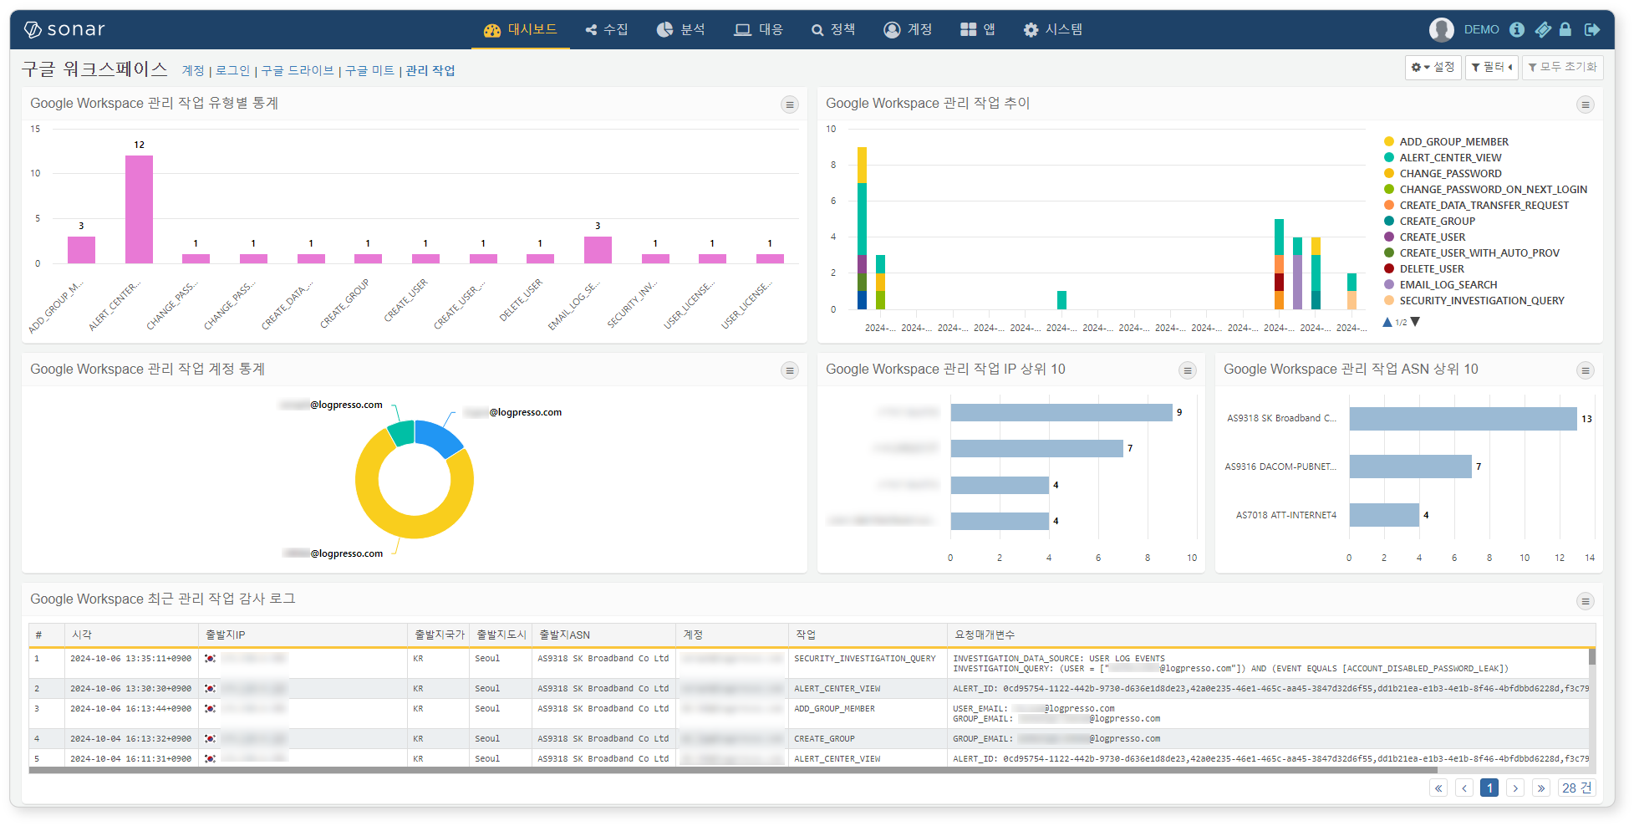Open menu of 최근 관리 작업 감사 로그 widget
The image size is (1634, 826).
pyautogui.click(x=1585, y=601)
